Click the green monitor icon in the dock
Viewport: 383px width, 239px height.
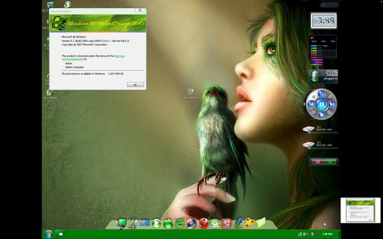[x=121, y=223]
